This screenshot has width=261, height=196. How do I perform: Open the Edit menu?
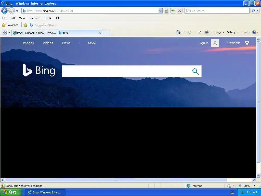click(13, 18)
